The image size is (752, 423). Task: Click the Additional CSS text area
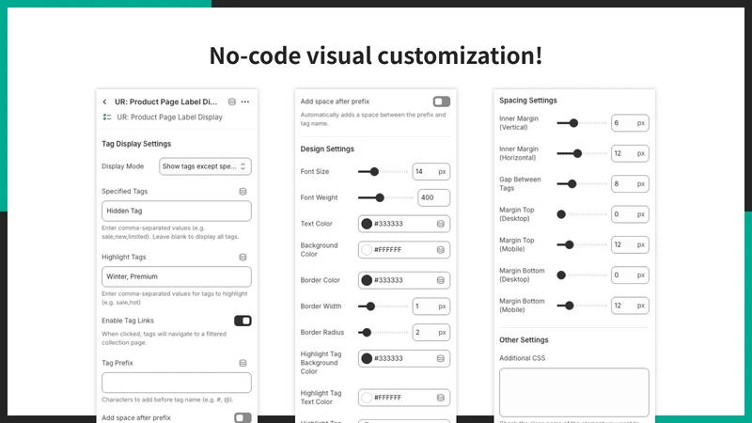(x=574, y=392)
